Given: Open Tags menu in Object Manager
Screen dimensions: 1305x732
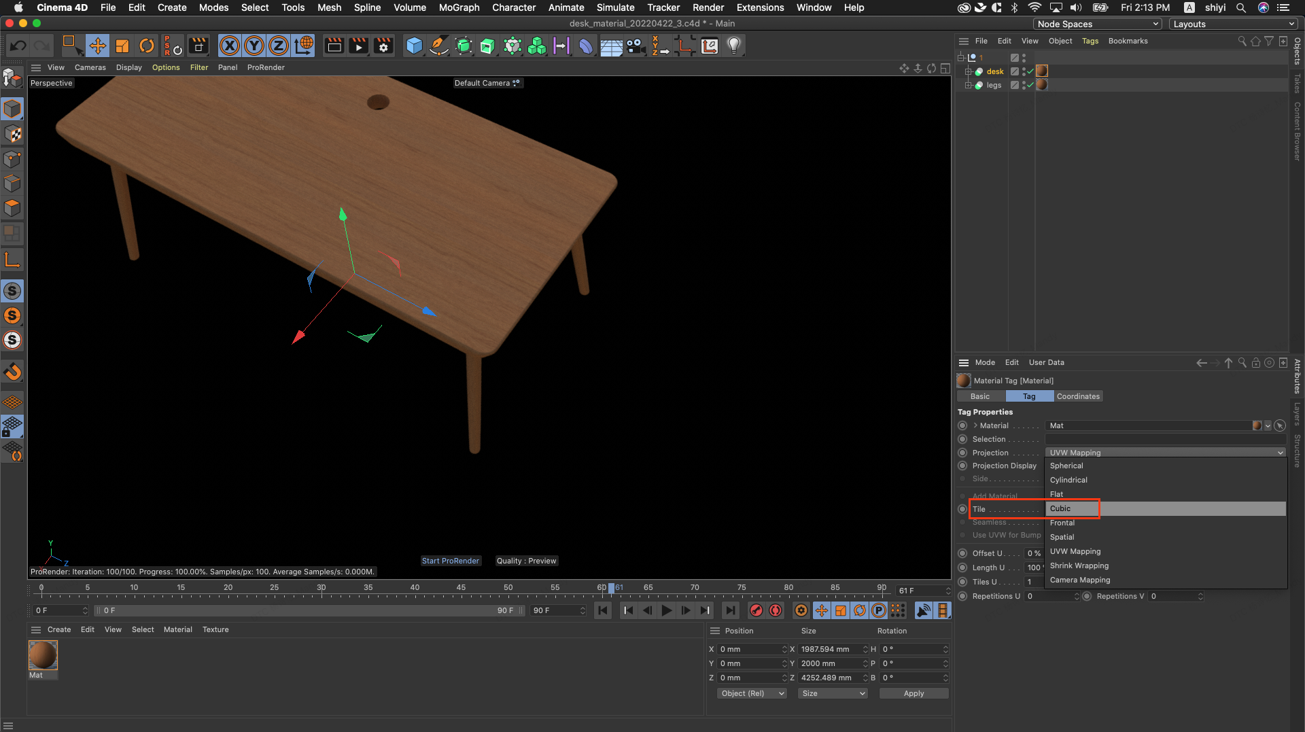Looking at the screenshot, I should 1090,41.
